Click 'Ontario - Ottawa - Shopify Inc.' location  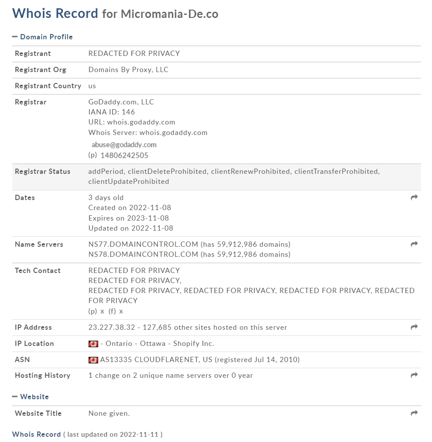(160, 344)
